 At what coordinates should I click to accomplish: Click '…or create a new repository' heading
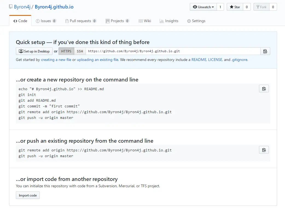[x=77, y=80]
